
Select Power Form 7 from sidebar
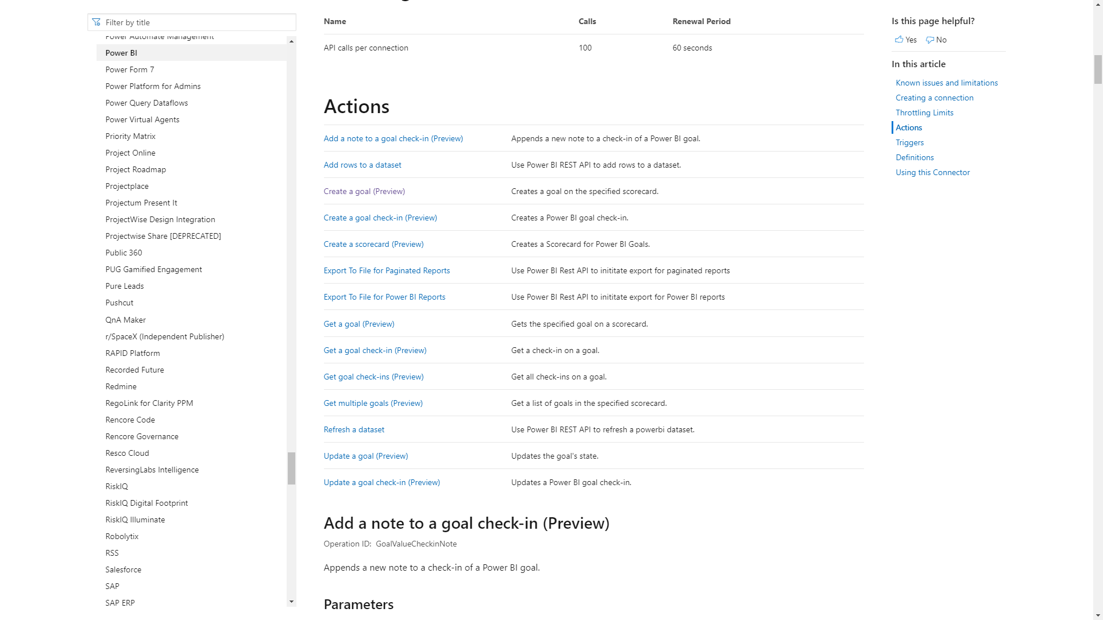tap(129, 69)
